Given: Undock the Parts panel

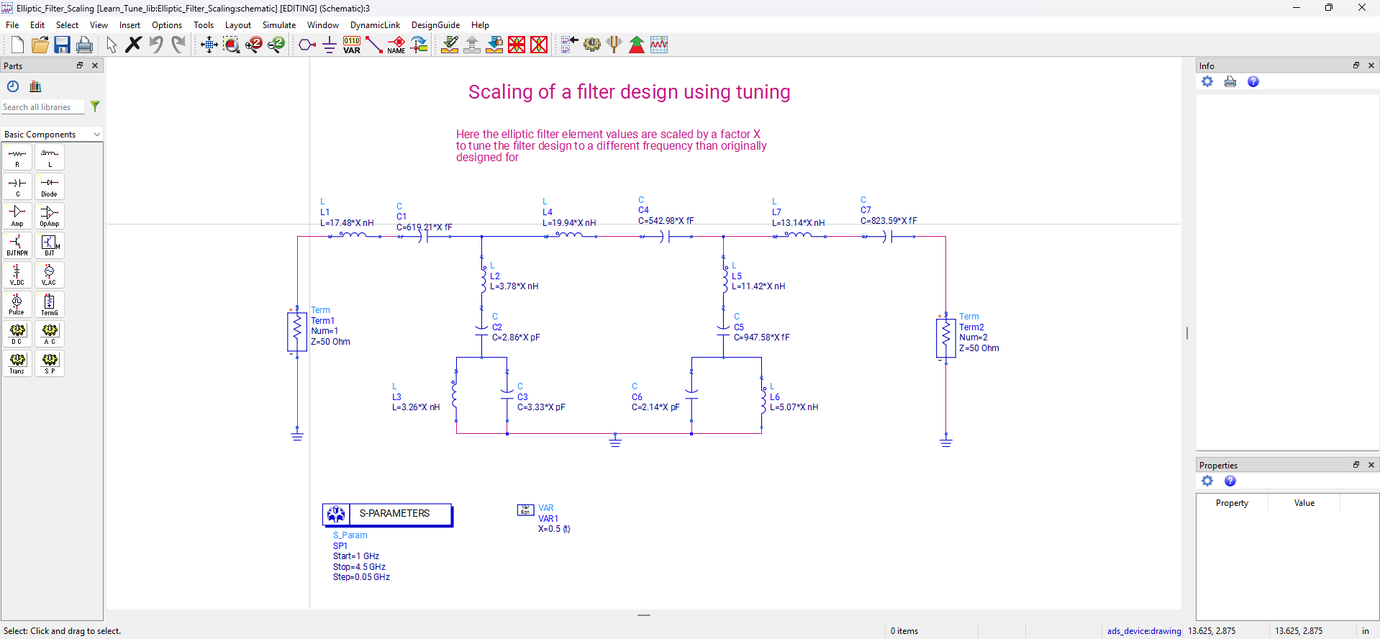Looking at the screenshot, I should 80,65.
